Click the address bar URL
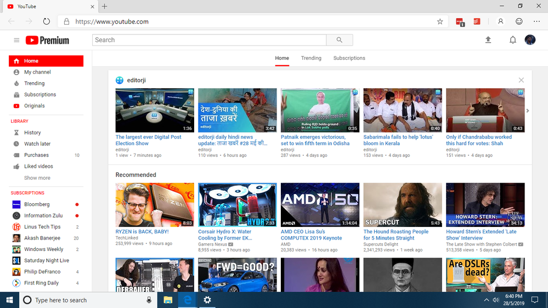The height and width of the screenshot is (308, 548). point(112,22)
